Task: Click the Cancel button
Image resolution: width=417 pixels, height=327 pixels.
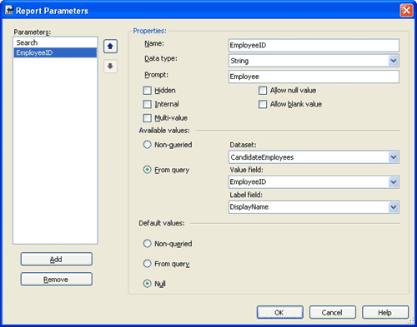Action: click(x=333, y=312)
